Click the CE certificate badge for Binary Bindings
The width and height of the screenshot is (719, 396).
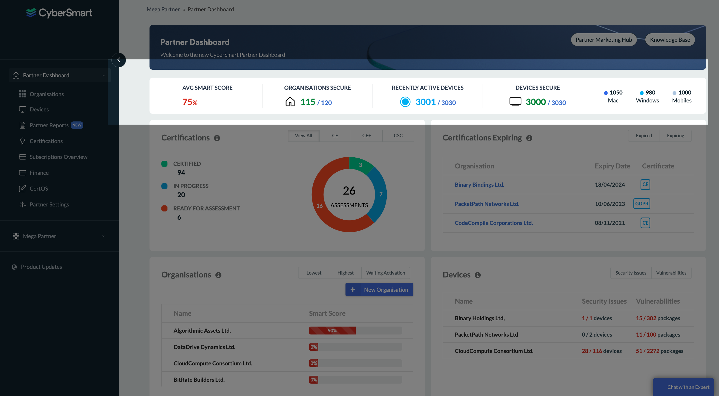pyautogui.click(x=645, y=184)
